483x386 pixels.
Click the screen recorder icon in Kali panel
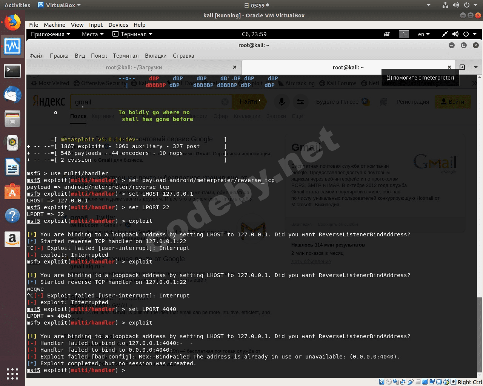coord(387,34)
